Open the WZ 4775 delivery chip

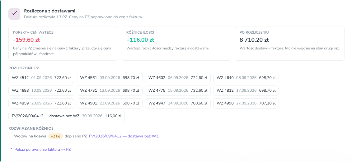178,91
